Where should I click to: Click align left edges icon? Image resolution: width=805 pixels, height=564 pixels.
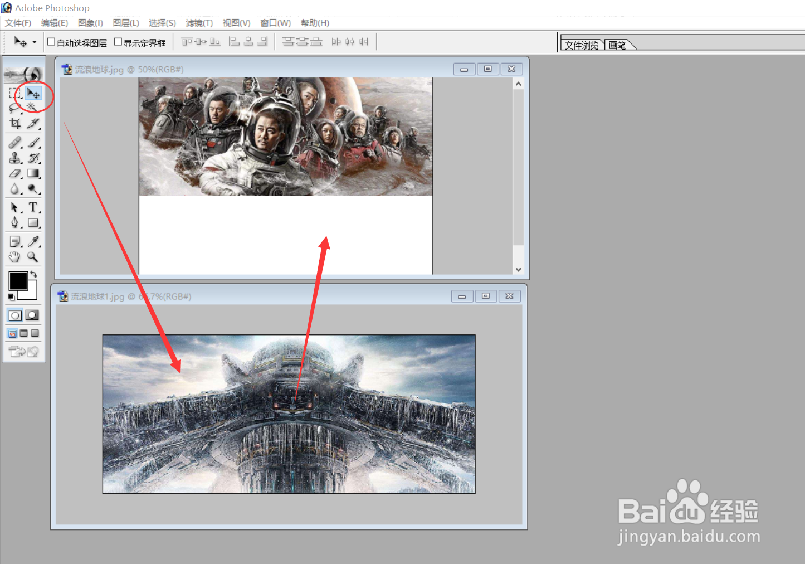click(235, 42)
